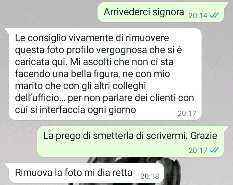
Task: Tap the blue double-check beside 20:14
Action: [x=214, y=15]
